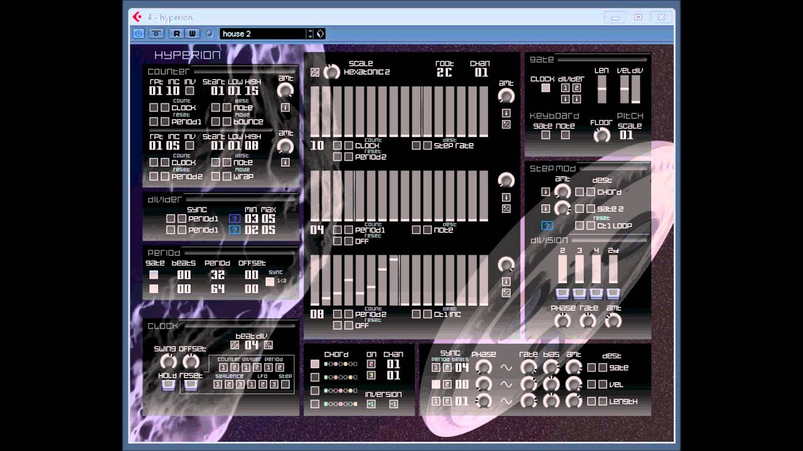Click the step mod question mark help icon

(547, 225)
